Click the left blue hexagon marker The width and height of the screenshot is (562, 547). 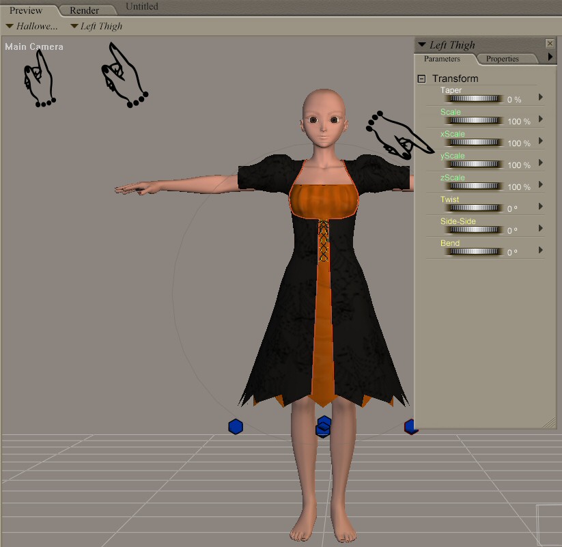pyautogui.click(x=236, y=427)
